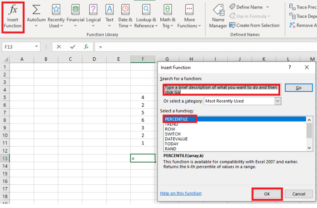The height and width of the screenshot is (208, 317).
Task: Cancel the formula bar entry with X
Action: [59, 47]
